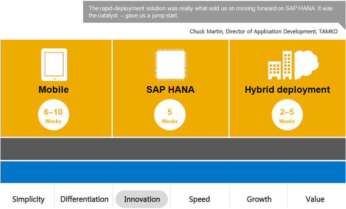Screen dimensions: 346x209
Task: Open the Simplicity tab
Action: (x=28, y=199)
